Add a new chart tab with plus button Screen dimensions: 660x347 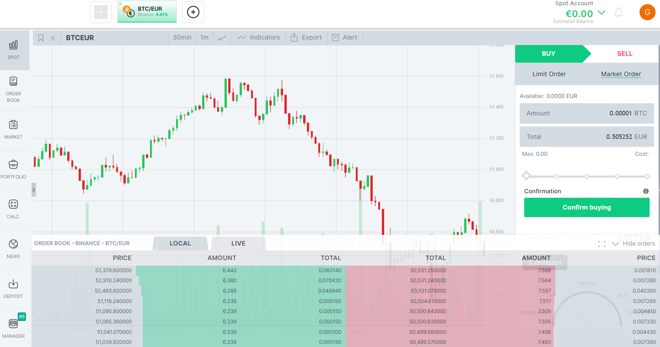click(193, 12)
